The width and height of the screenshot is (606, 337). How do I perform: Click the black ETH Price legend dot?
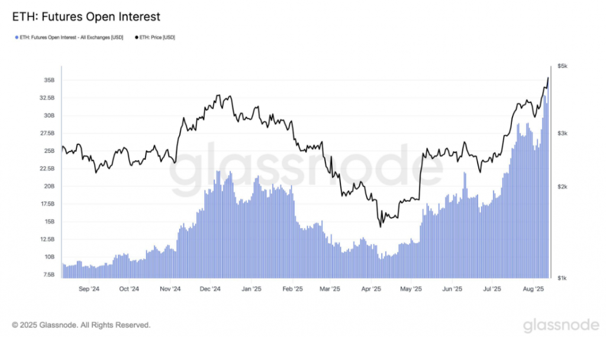pyautogui.click(x=137, y=37)
